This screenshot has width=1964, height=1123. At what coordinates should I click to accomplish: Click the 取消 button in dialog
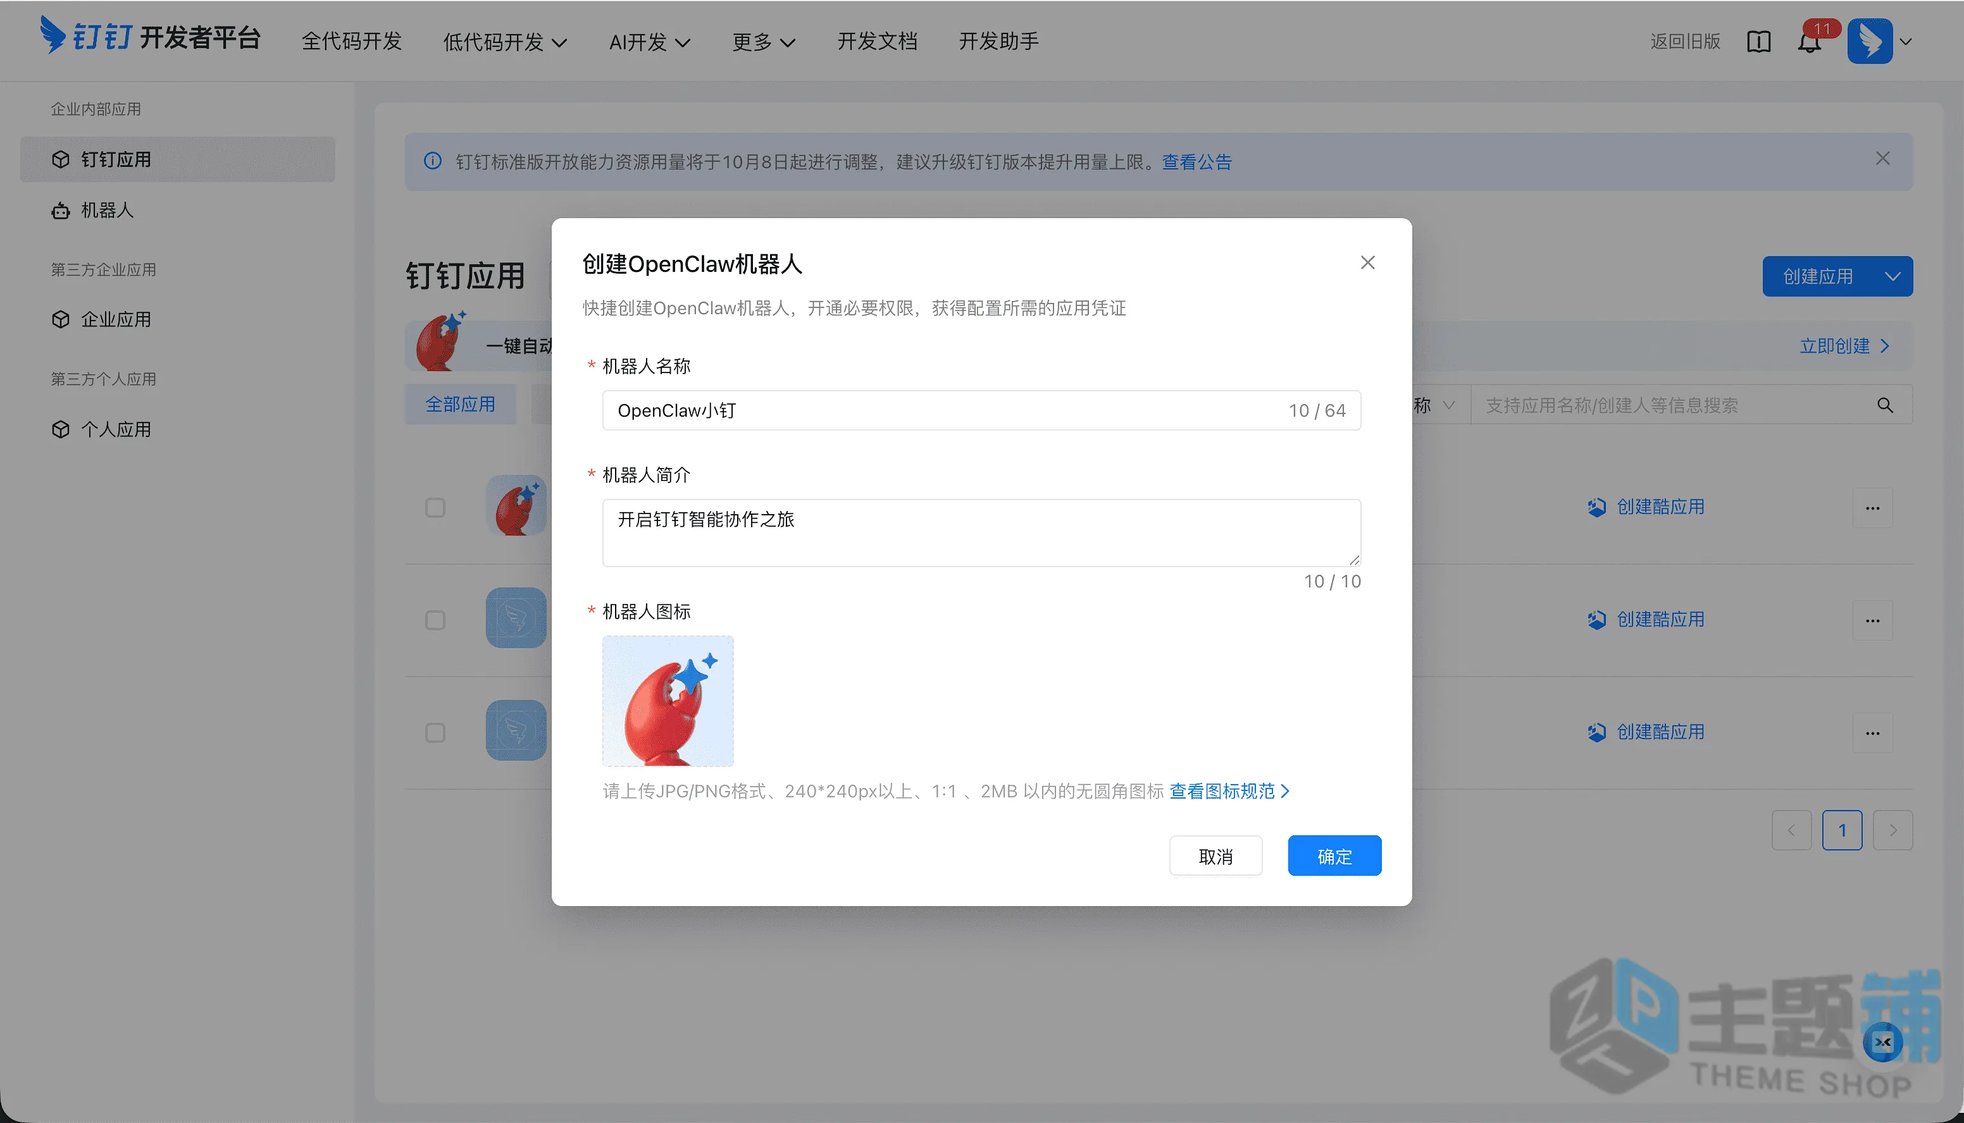[1215, 856]
